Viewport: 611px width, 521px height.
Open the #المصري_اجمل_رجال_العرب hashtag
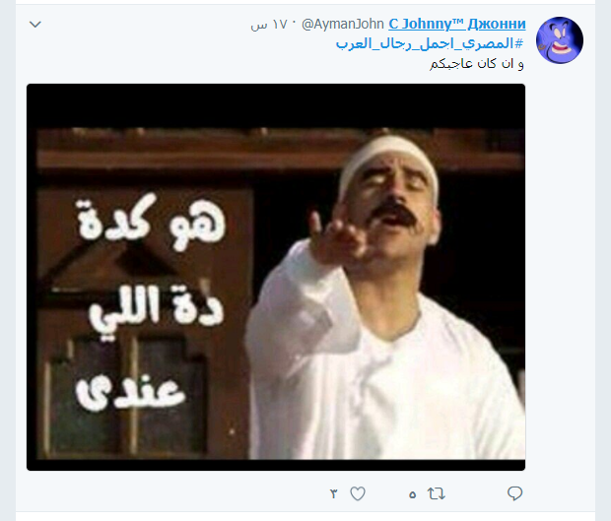(x=430, y=43)
